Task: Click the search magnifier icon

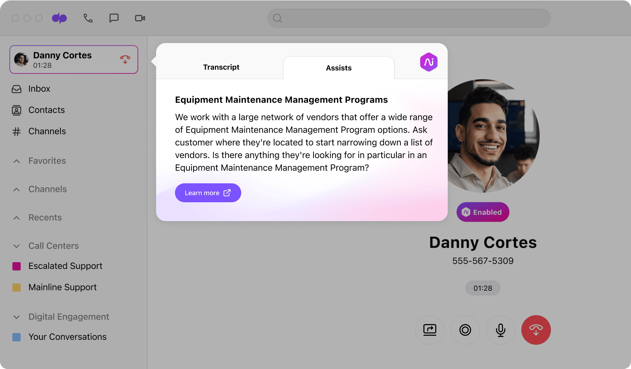Action: tap(278, 18)
